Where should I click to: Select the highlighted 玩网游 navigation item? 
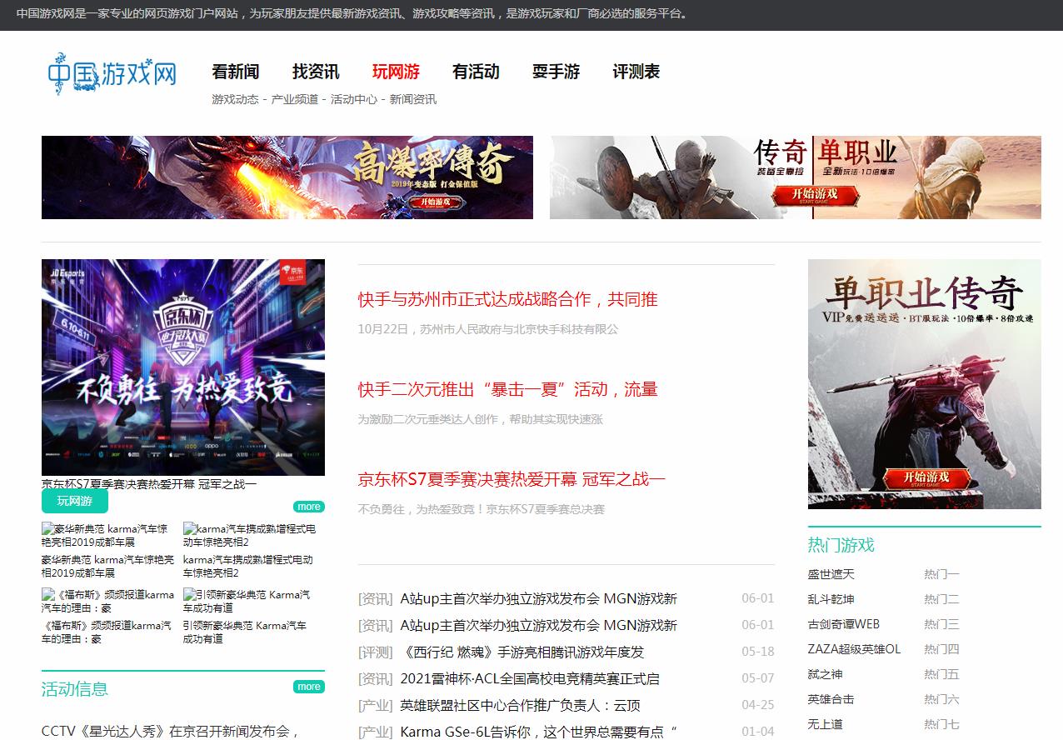396,72
